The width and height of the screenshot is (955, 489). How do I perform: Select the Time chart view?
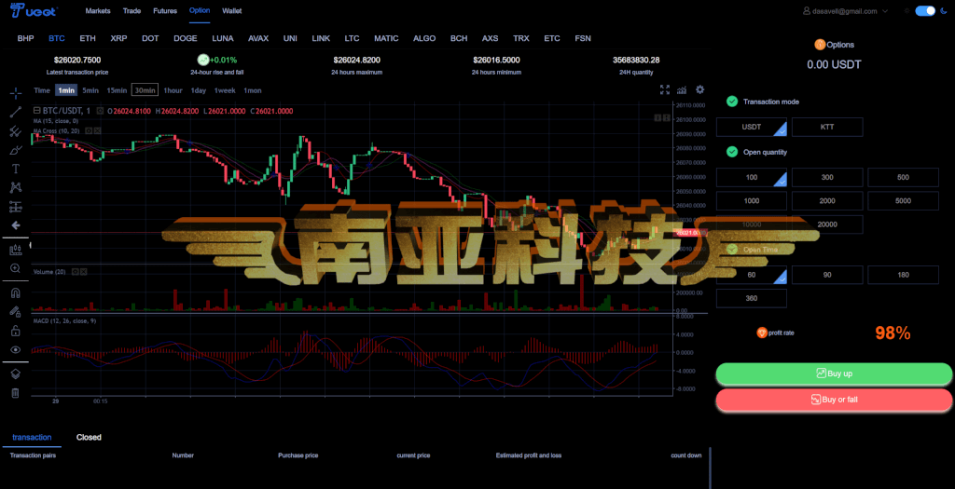[x=42, y=90]
